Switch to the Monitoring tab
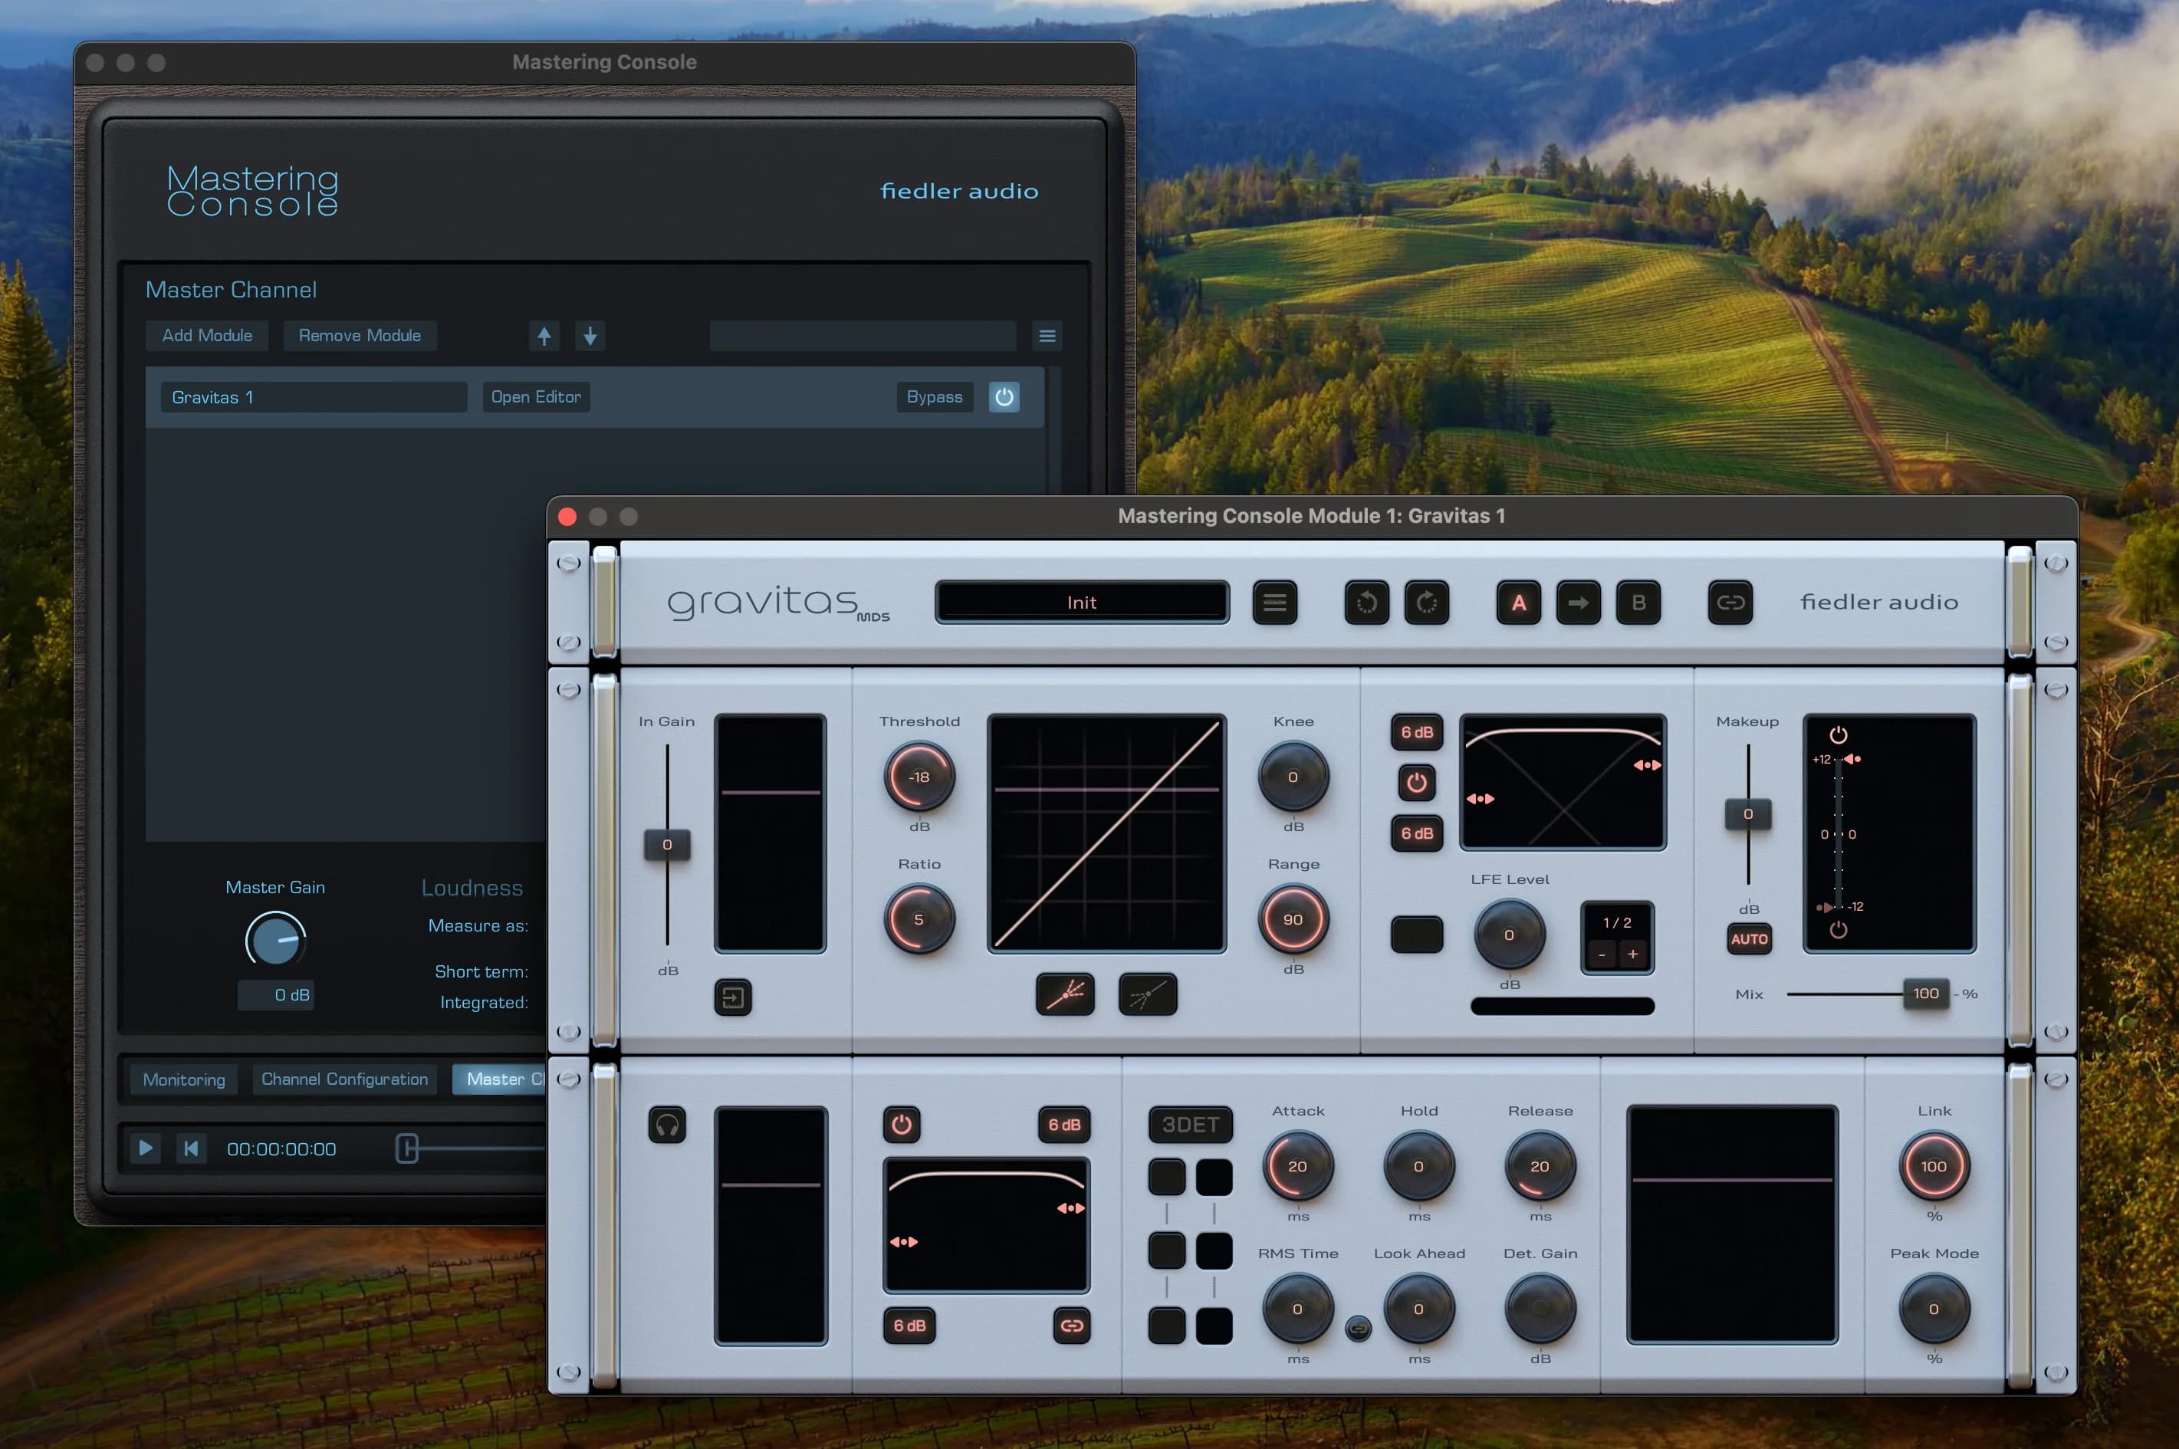The image size is (2179, 1449). coord(183,1079)
